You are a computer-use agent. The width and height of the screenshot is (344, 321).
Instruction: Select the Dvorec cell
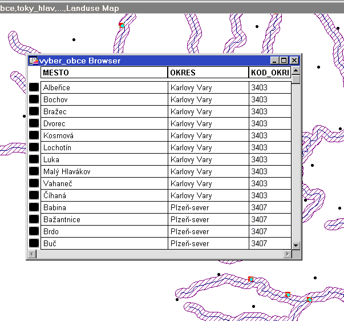pos(104,123)
